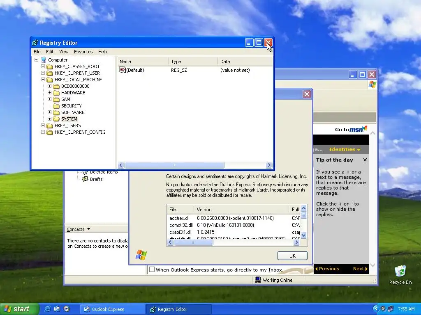Switch to Outlook Express taskbar button
421x315 pixels.
[x=113, y=309]
